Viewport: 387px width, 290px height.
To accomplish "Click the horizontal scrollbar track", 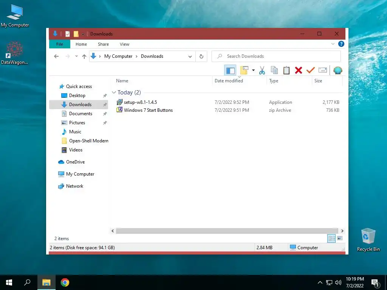I will point(227,231).
